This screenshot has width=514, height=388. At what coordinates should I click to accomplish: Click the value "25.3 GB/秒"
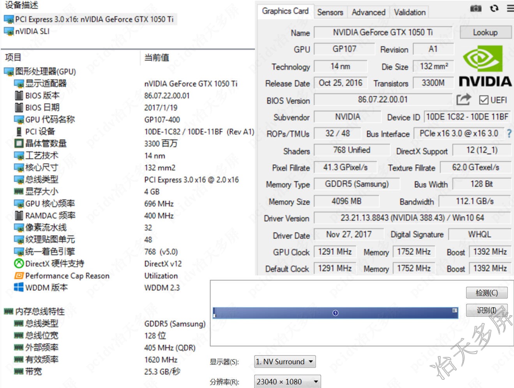tap(162, 372)
